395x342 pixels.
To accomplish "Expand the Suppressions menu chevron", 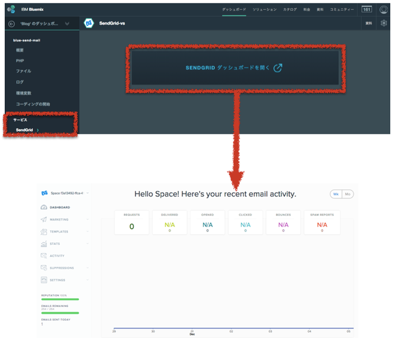I will pos(88,268).
